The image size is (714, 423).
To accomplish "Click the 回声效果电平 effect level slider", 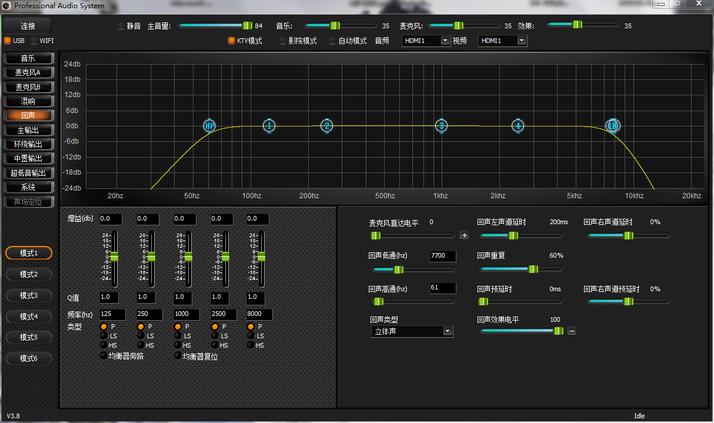I will 521,331.
